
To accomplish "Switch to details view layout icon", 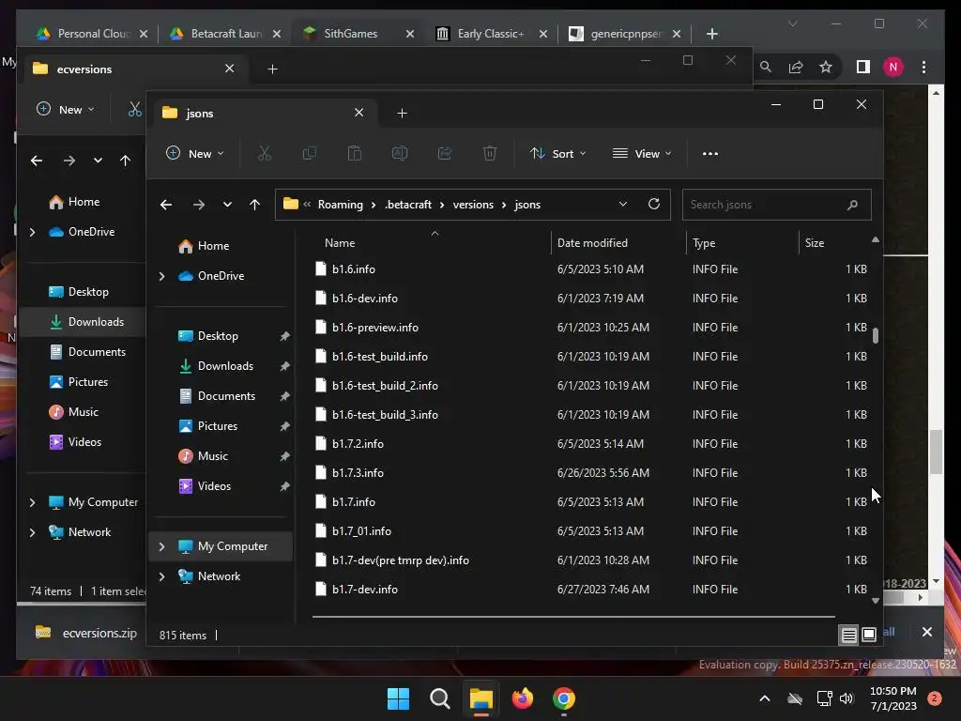I will pyautogui.click(x=848, y=636).
